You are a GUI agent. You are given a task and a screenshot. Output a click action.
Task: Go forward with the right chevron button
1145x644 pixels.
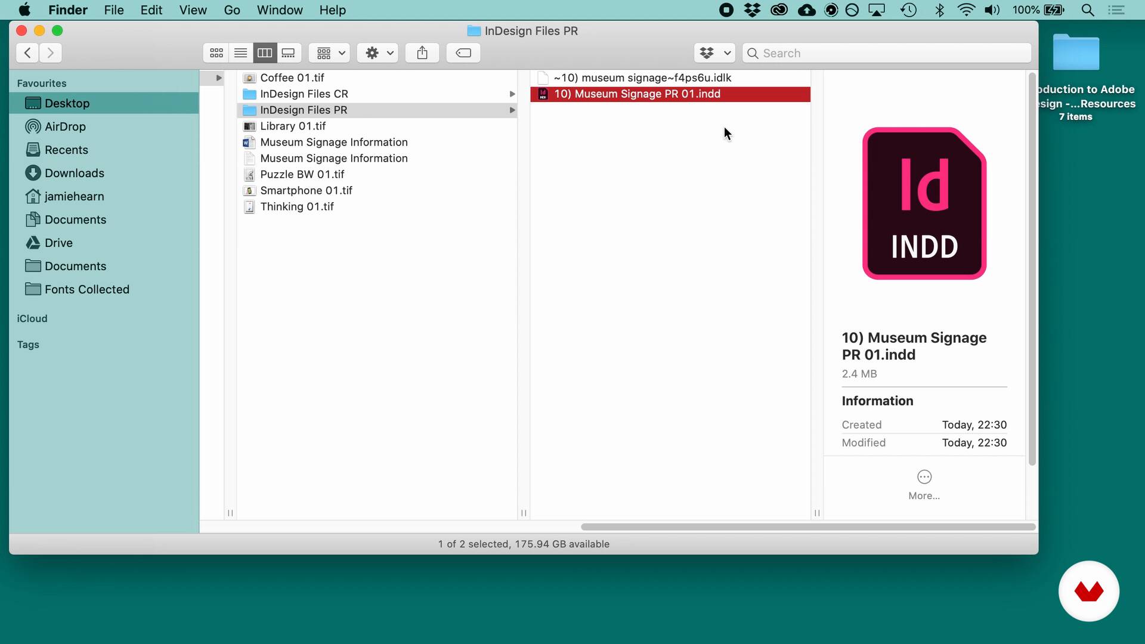pos(51,53)
